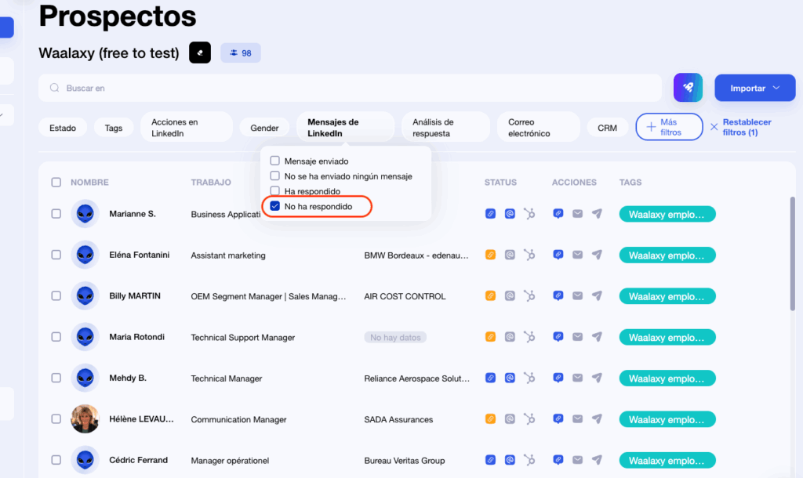This screenshot has width=803, height=478.
Task: Click LinkedIn status icon for Cédric Ferrand
Action: [x=490, y=459]
